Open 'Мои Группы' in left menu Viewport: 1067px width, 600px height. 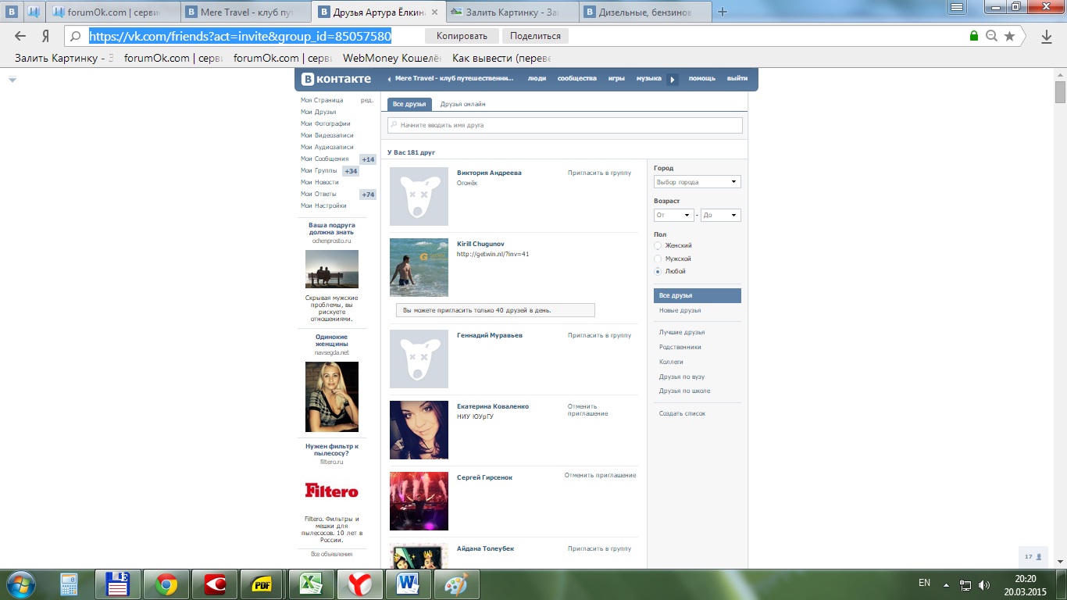point(319,170)
